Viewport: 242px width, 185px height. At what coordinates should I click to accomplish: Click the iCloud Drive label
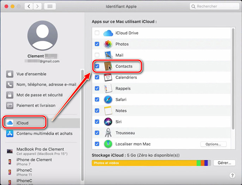[127, 33]
